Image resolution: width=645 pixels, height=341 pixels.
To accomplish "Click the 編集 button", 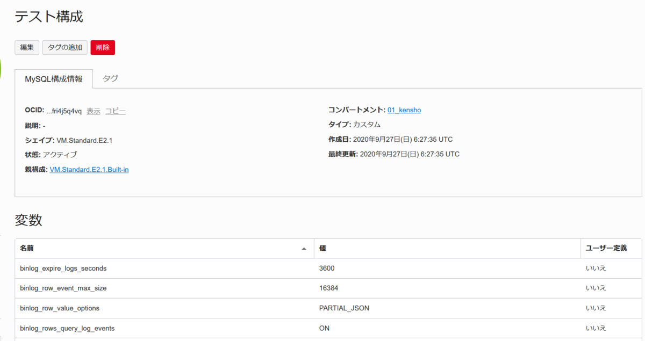I will tap(27, 47).
